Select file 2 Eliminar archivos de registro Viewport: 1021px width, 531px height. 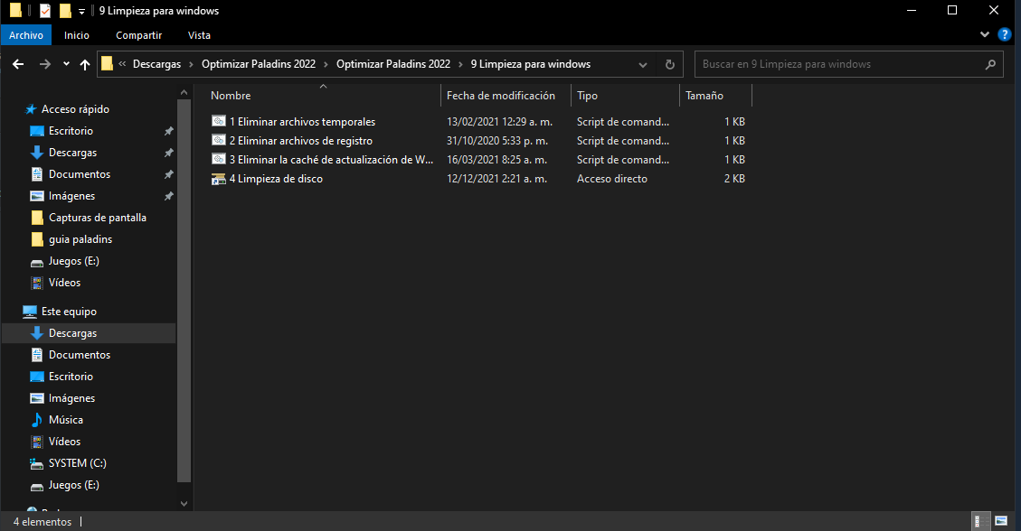(301, 140)
